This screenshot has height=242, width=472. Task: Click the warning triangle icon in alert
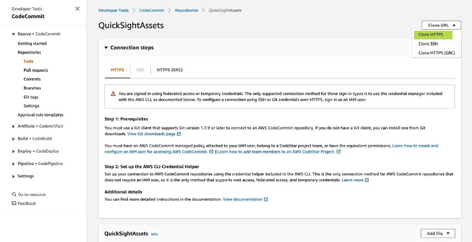pos(113,94)
